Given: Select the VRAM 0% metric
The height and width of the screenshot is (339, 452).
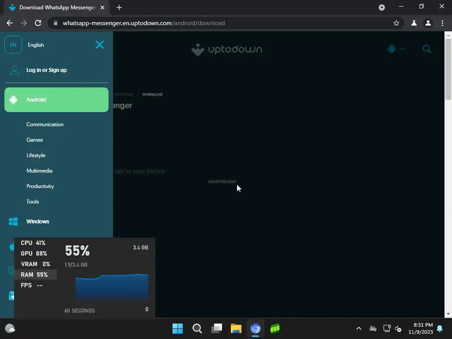Looking at the screenshot, I should tap(36, 264).
